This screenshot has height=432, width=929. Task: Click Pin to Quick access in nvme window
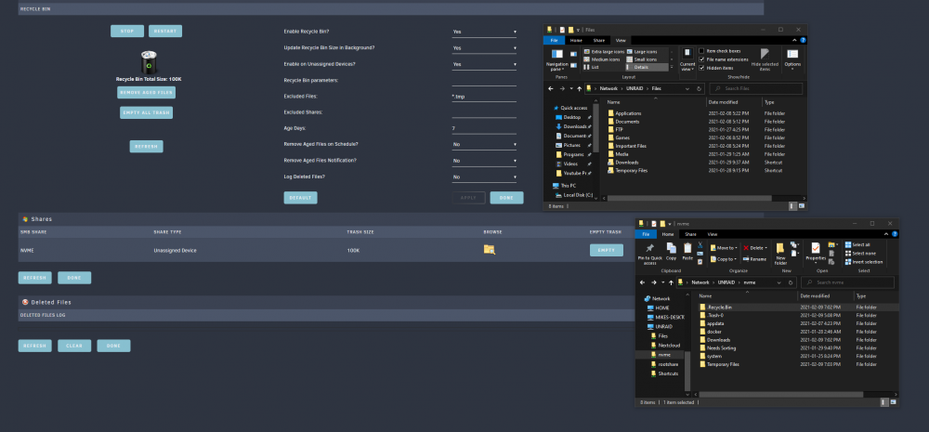tap(650, 253)
